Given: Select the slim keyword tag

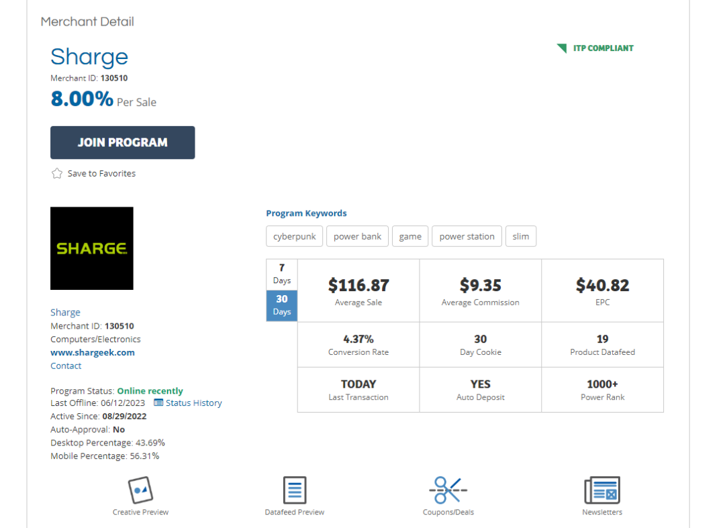Looking at the screenshot, I should pos(521,237).
